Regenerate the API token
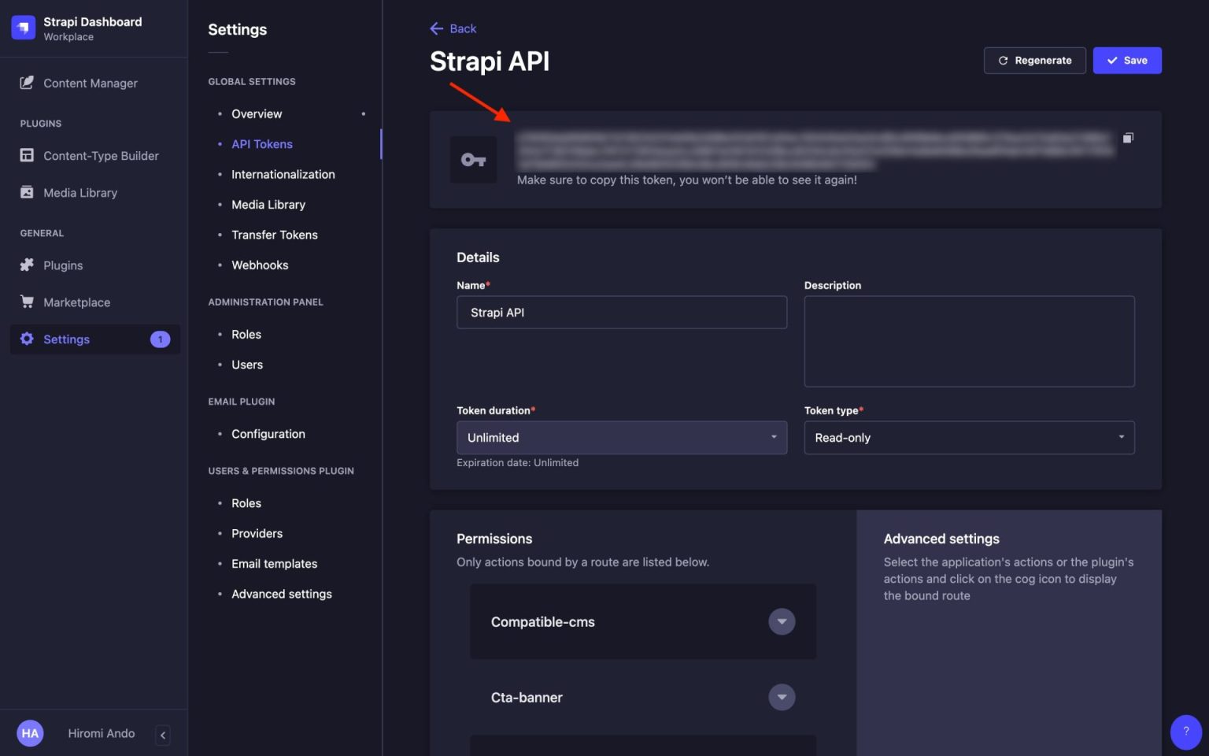This screenshot has height=756, width=1209. pos(1034,60)
